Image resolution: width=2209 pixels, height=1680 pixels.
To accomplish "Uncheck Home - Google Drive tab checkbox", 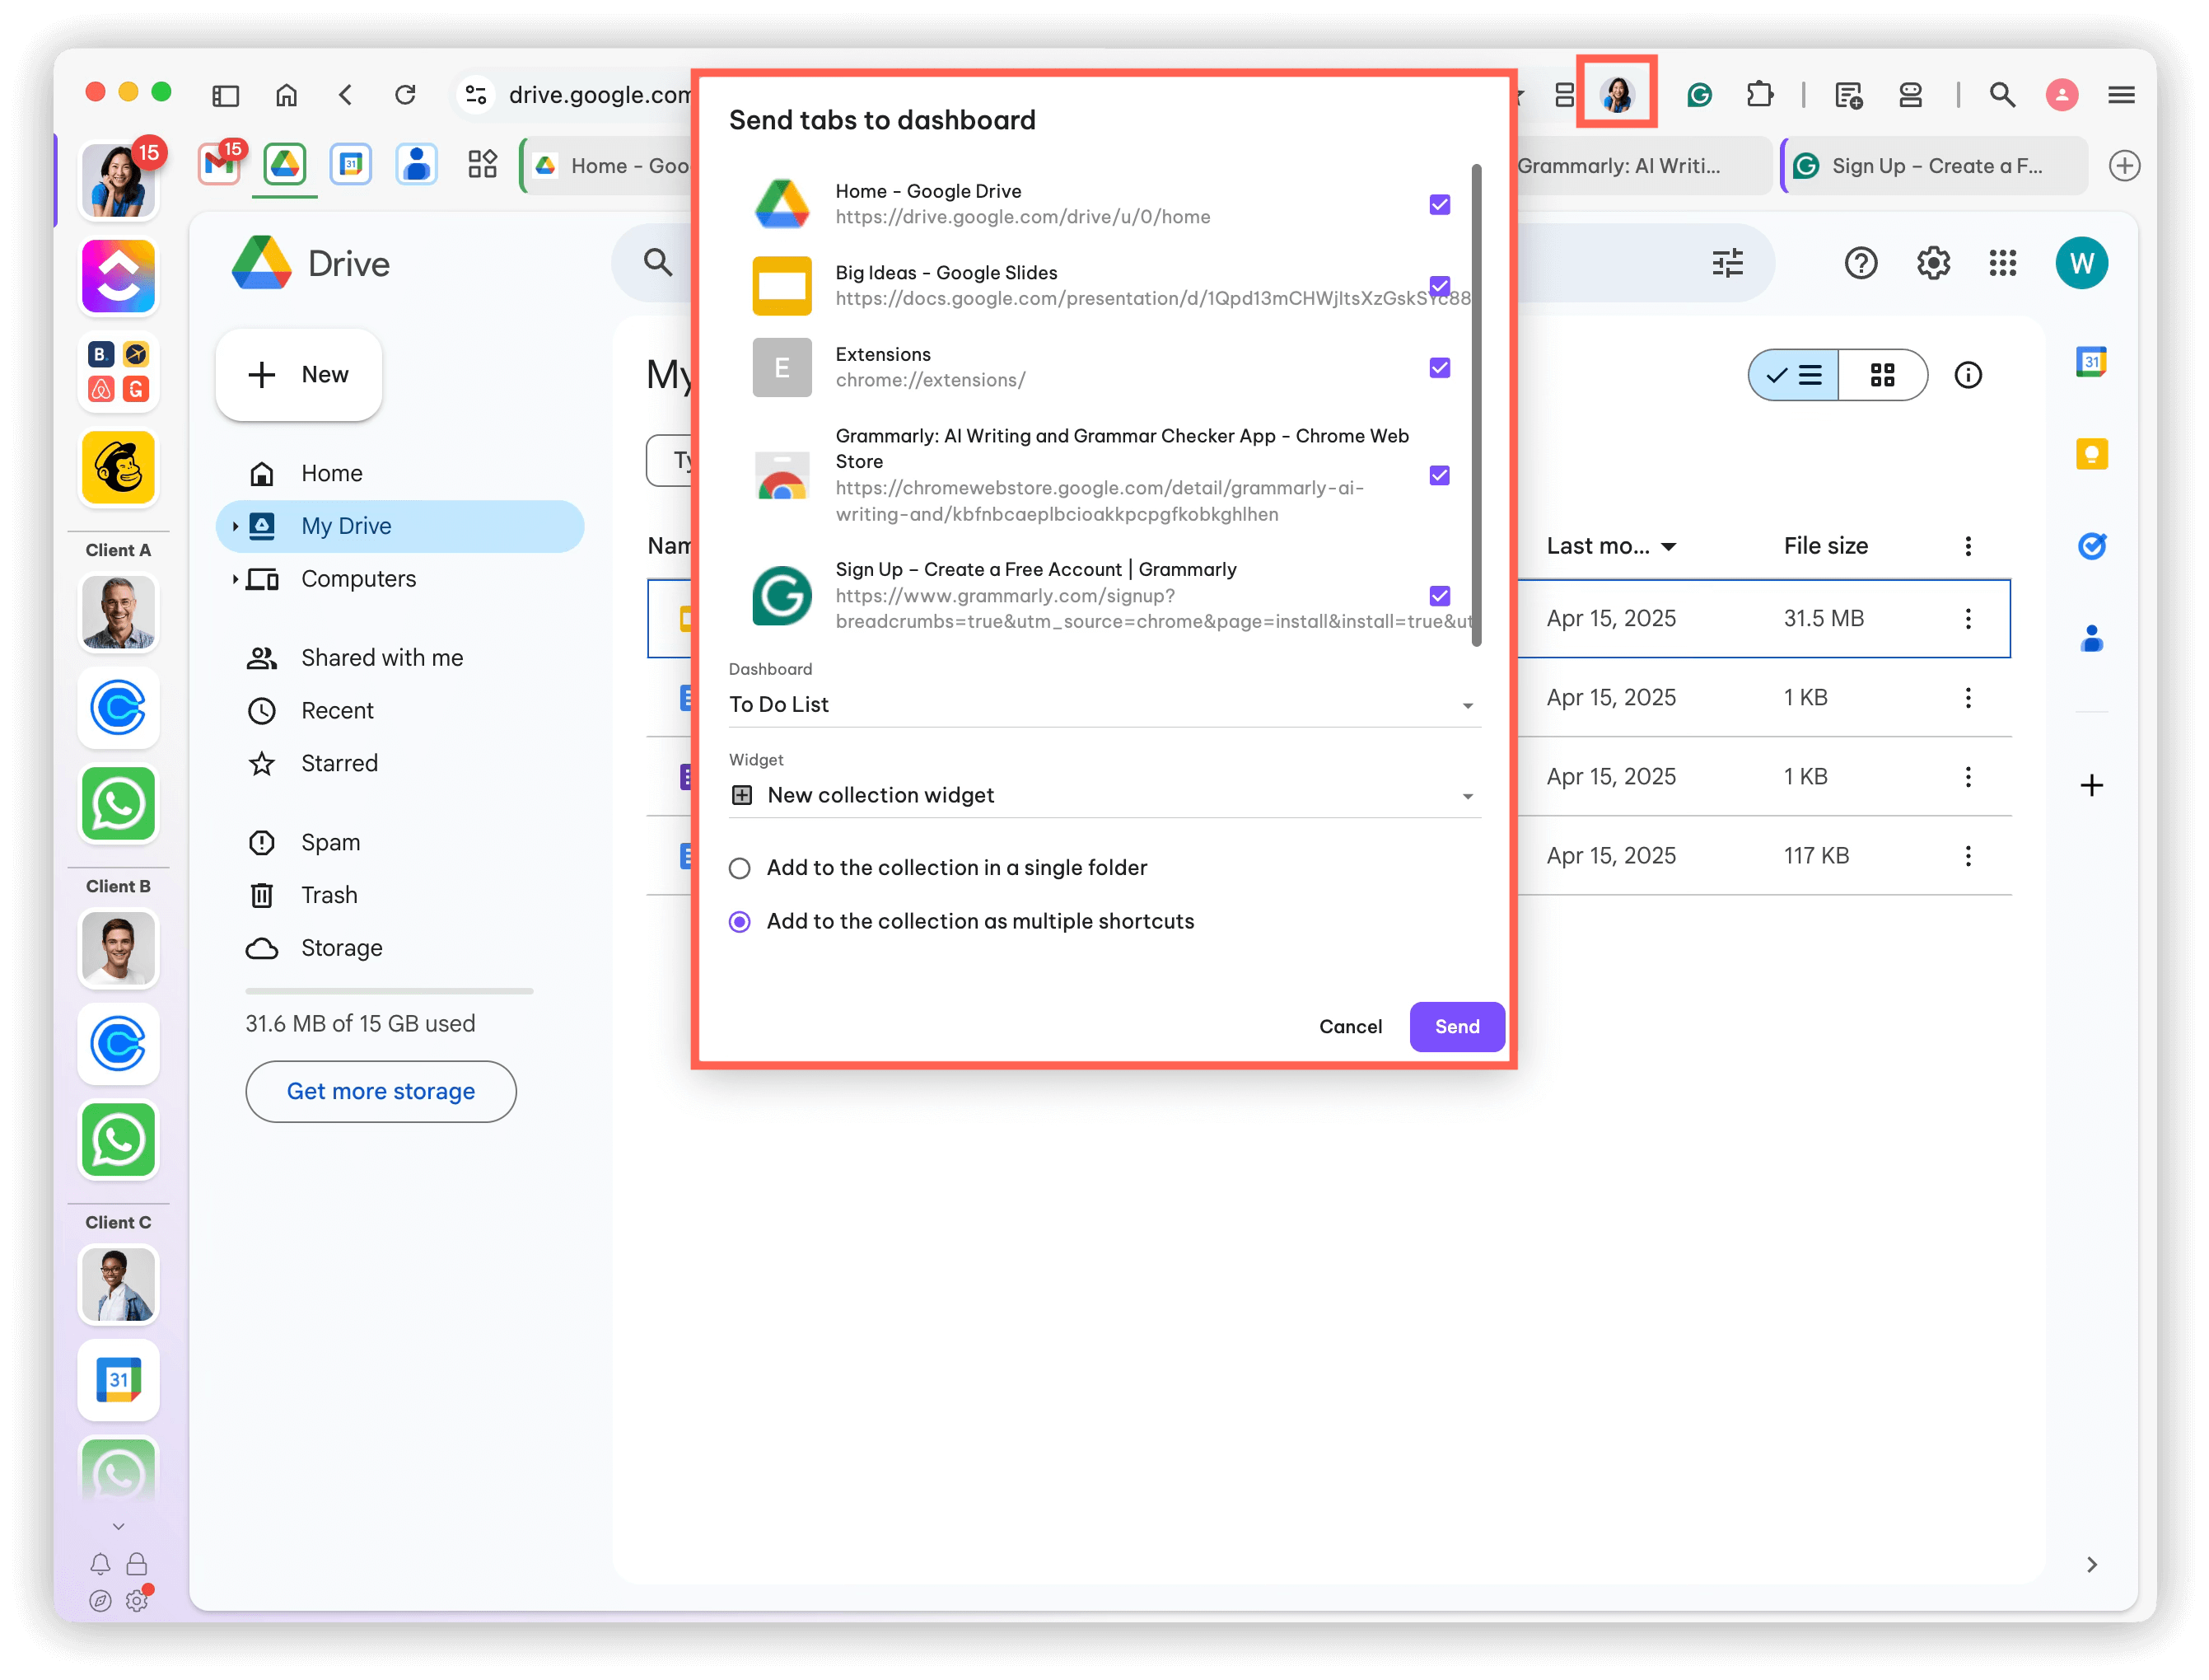I will (x=1440, y=205).
